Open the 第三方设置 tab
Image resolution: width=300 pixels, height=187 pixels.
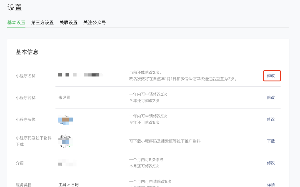pos(42,23)
